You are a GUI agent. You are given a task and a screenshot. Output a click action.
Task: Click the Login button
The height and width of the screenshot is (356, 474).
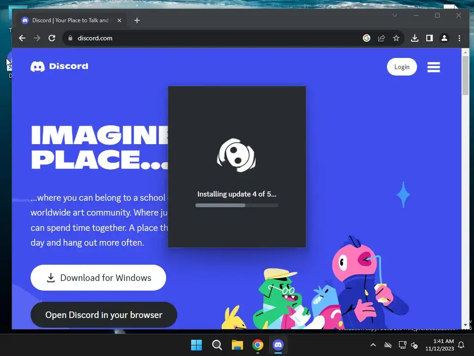click(x=402, y=67)
